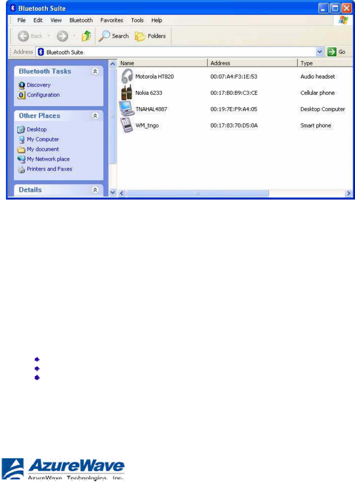Click the My Network place icon

pos(22,159)
